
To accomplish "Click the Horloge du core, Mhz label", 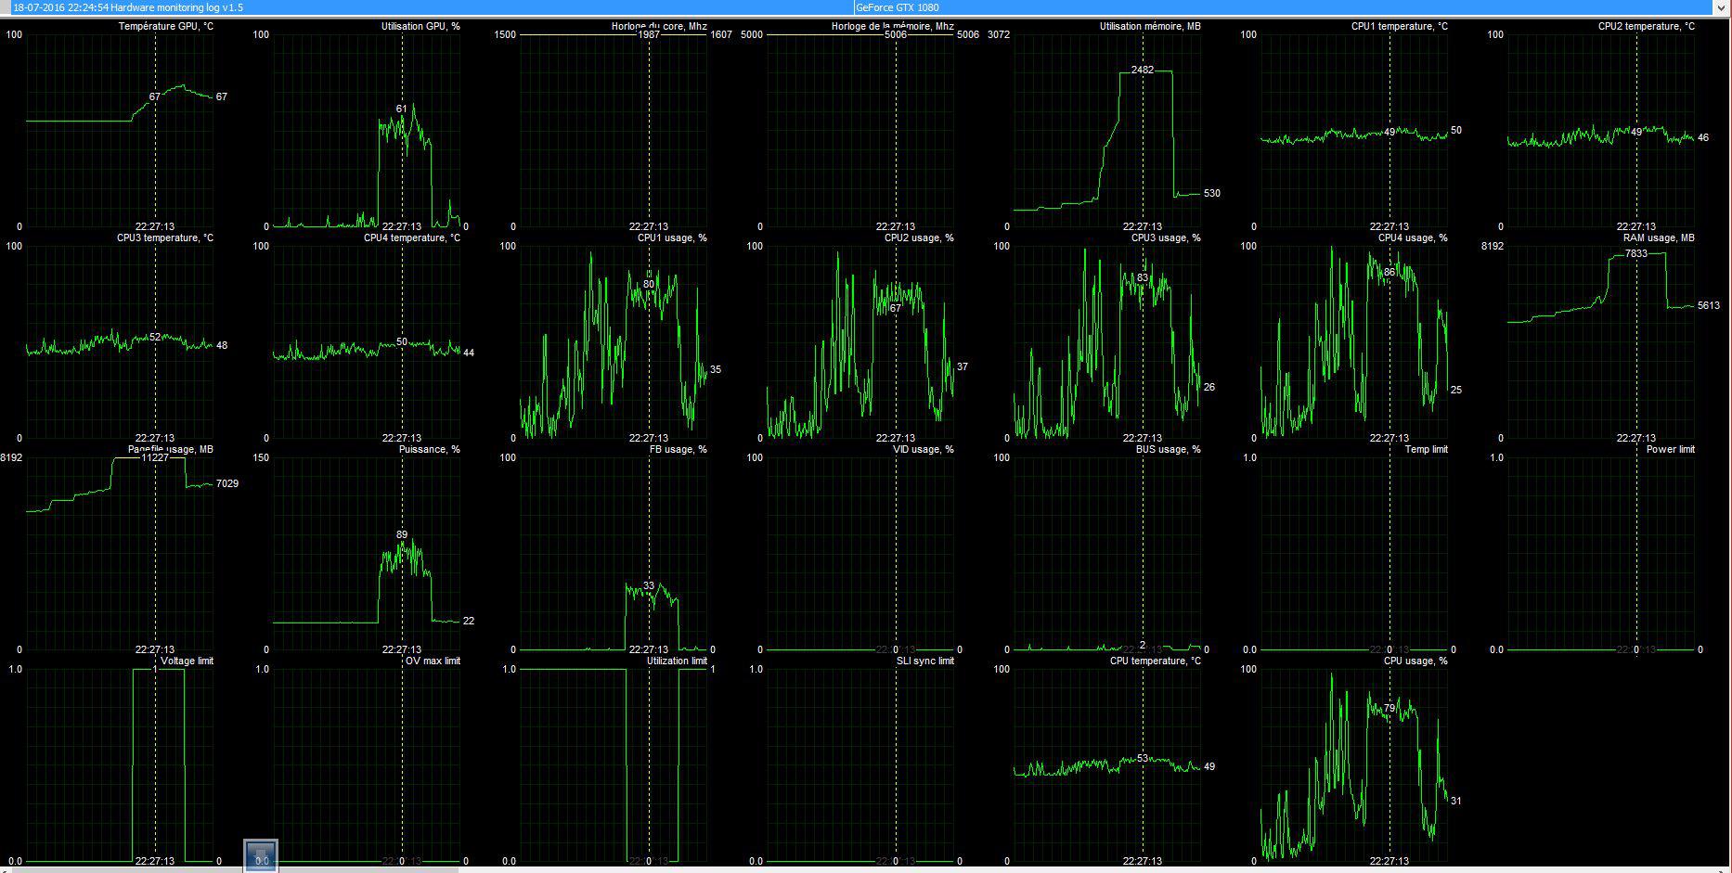I will [659, 26].
